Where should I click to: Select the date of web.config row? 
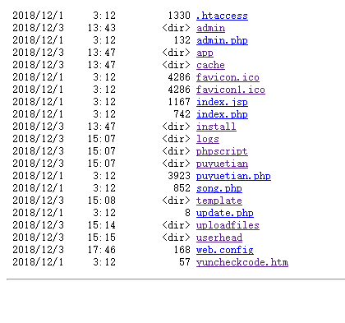click(38, 250)
